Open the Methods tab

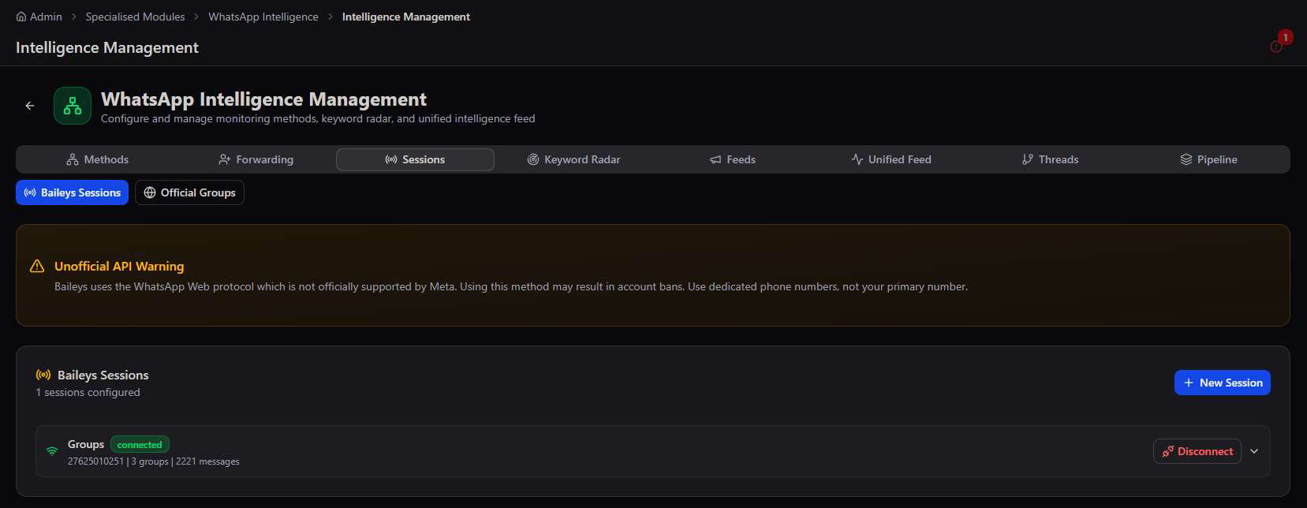pyautogui.click(x=97, y=159)
